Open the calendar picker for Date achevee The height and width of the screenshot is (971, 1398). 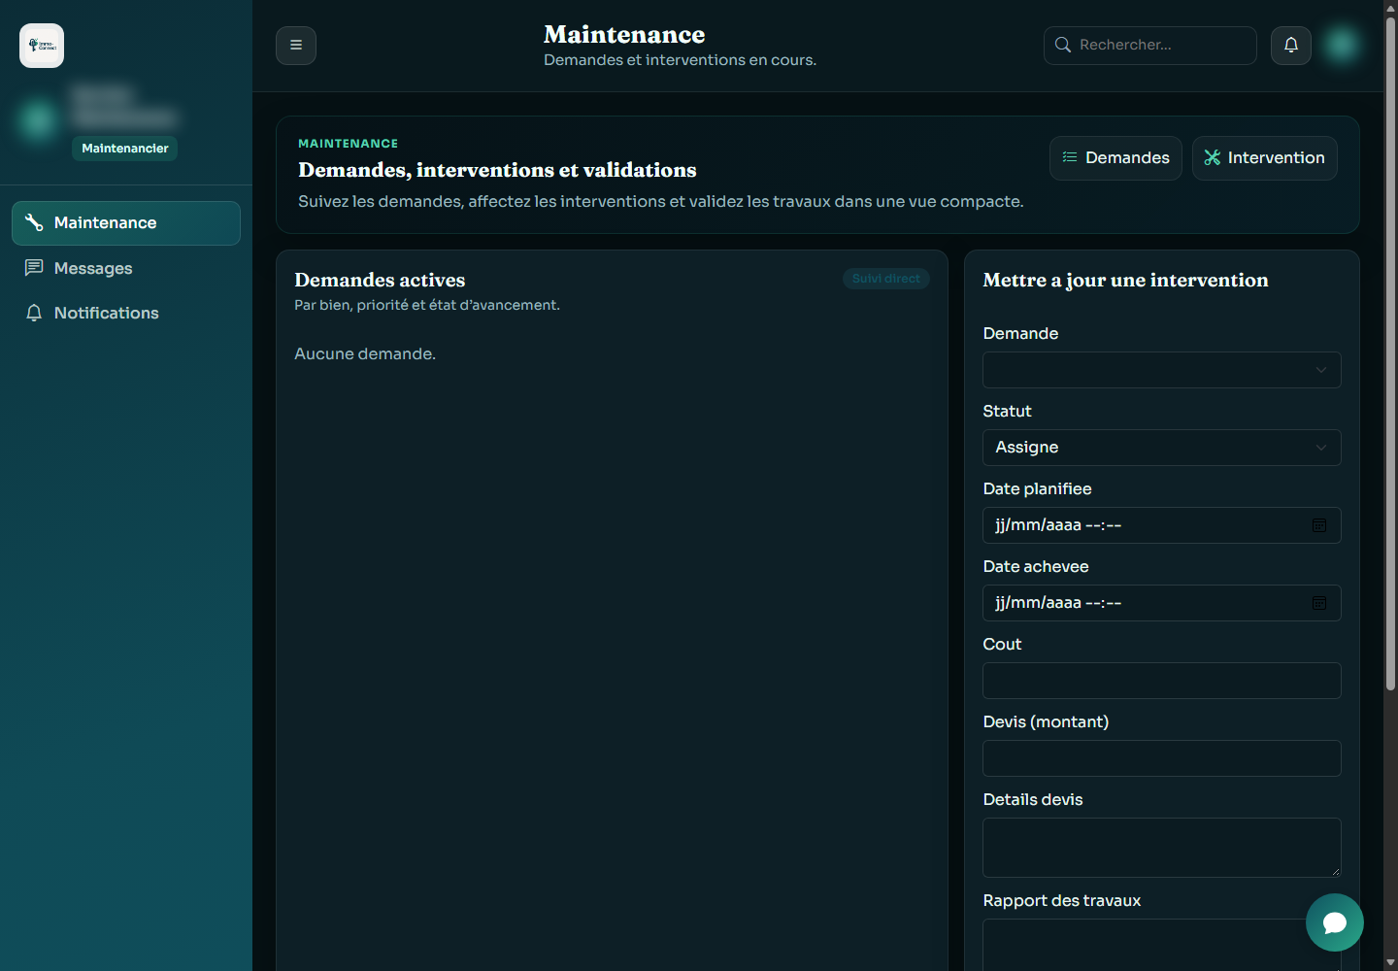(1319, 603)
